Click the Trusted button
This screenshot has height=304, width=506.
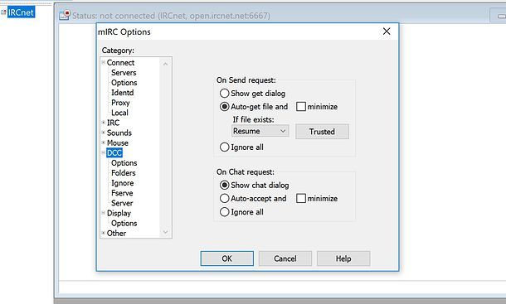click(322, 132)
